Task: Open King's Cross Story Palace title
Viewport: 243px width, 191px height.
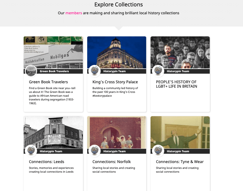Action: 115,82
